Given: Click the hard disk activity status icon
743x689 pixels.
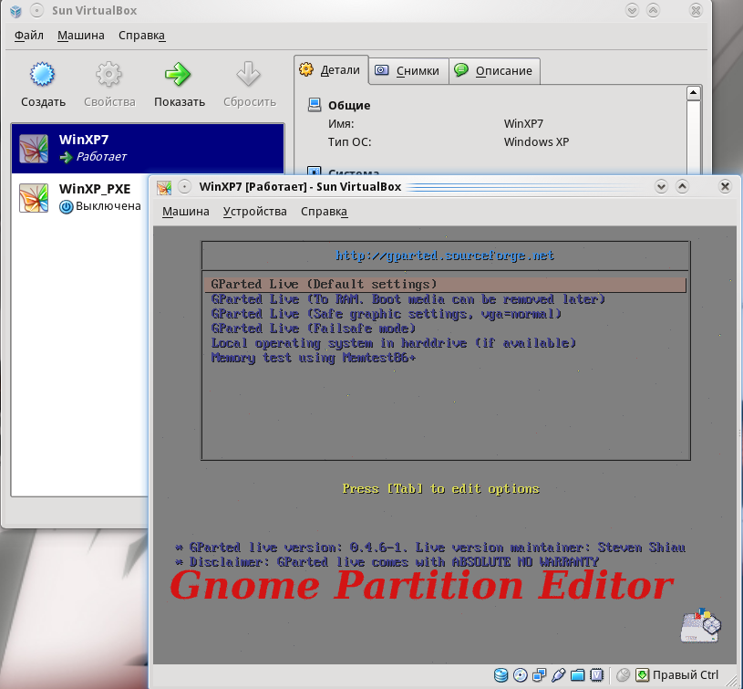Looking at the screenshot, I should [x=500, y=674].
